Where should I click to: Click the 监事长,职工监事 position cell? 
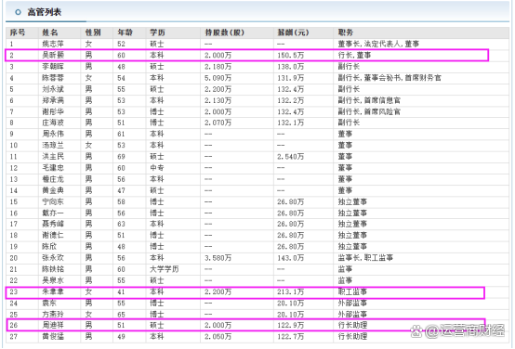(365, 258)
